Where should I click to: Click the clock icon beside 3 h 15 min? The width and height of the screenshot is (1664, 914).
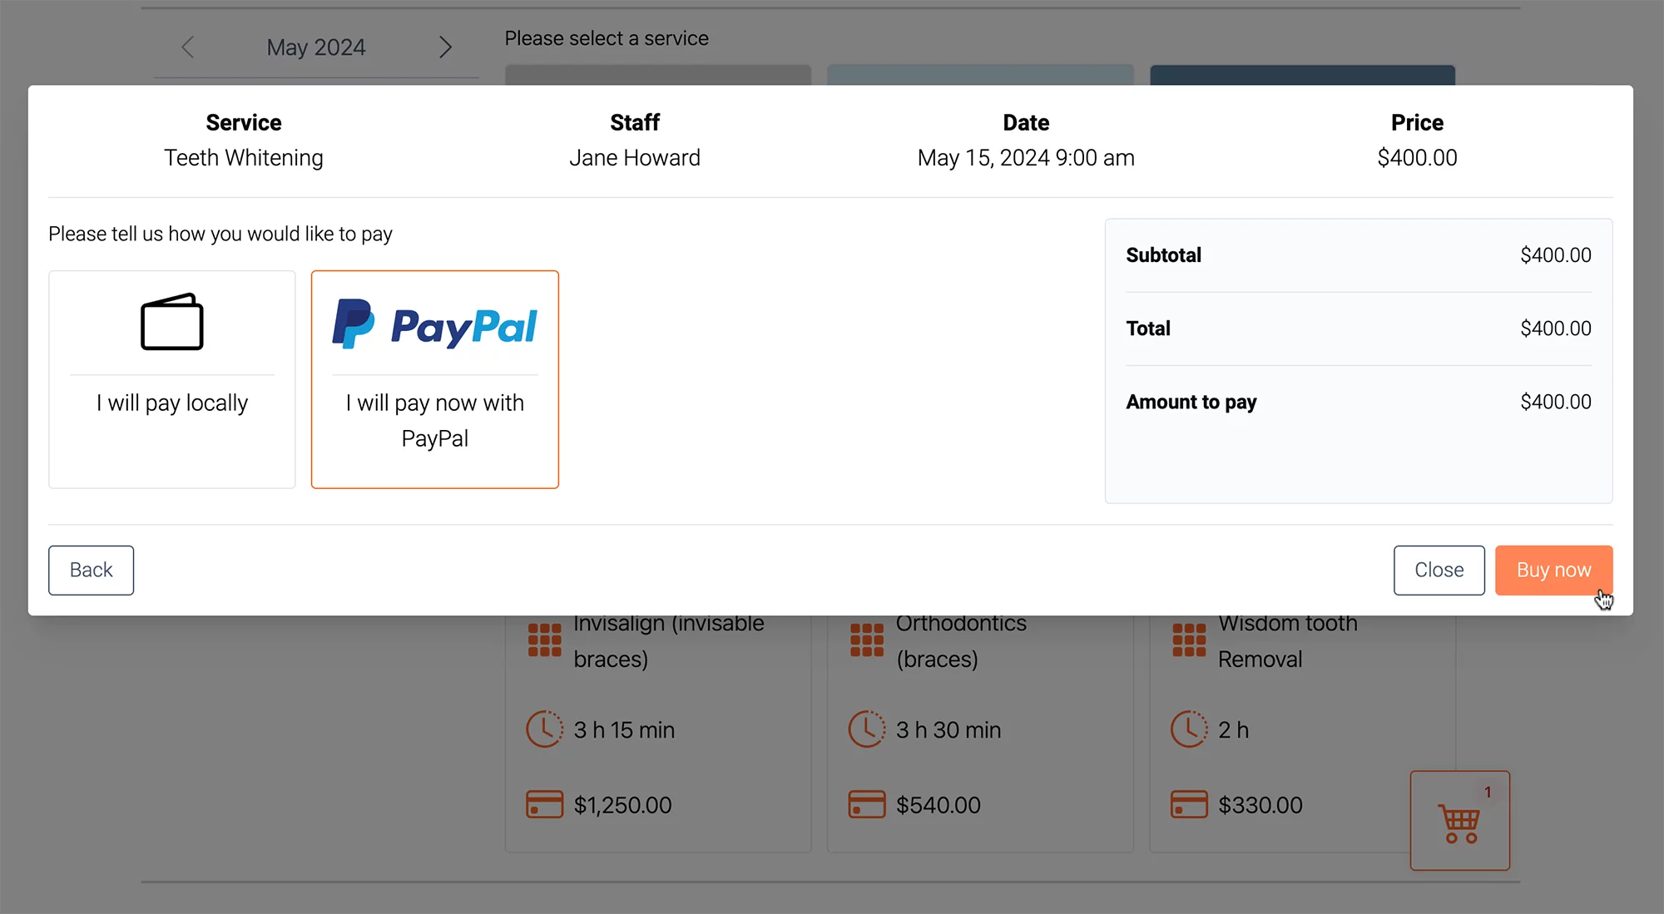click(x=545, y=729)
